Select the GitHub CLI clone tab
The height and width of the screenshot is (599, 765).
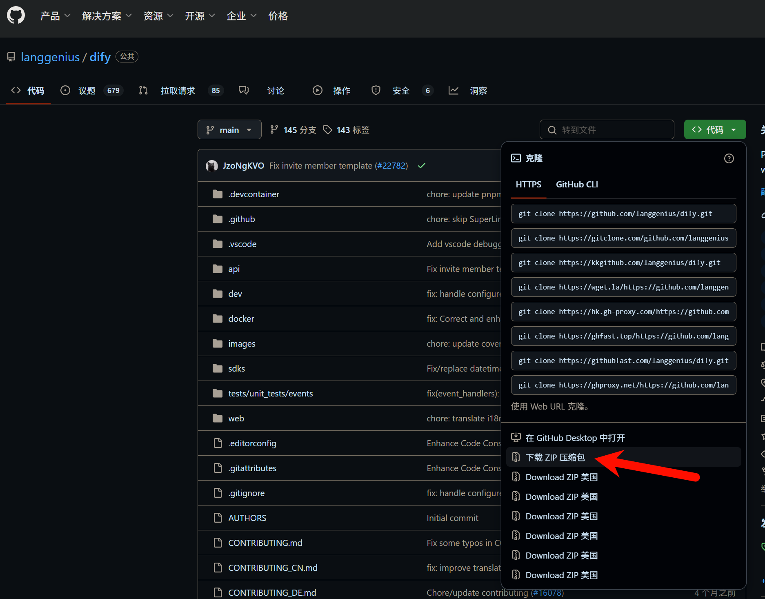point(577,185)
